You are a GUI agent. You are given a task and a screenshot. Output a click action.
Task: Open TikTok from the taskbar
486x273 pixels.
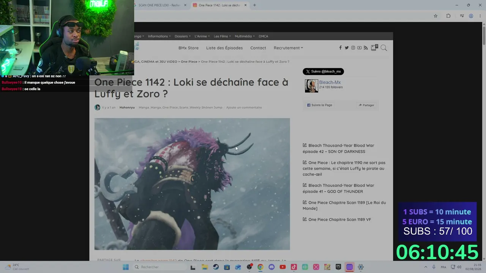click(x=293, y=267)
